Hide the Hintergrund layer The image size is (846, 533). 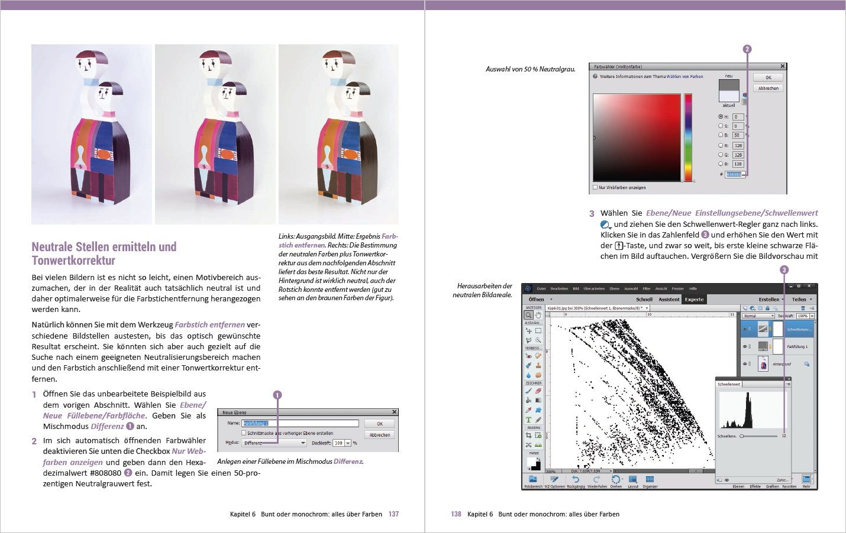[745, 364]
